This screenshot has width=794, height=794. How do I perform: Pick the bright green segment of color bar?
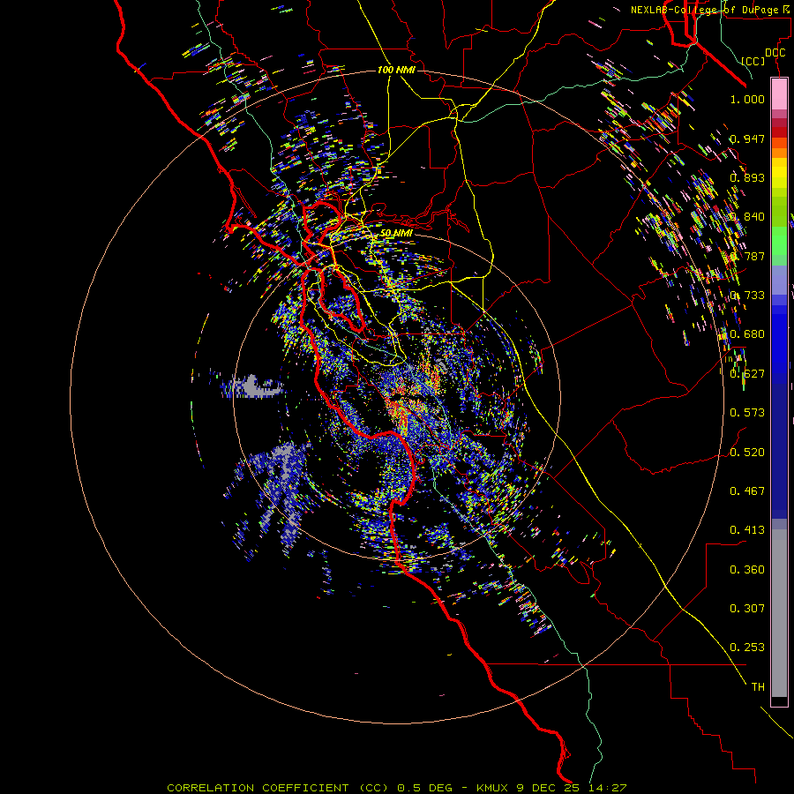pos(779,242)
